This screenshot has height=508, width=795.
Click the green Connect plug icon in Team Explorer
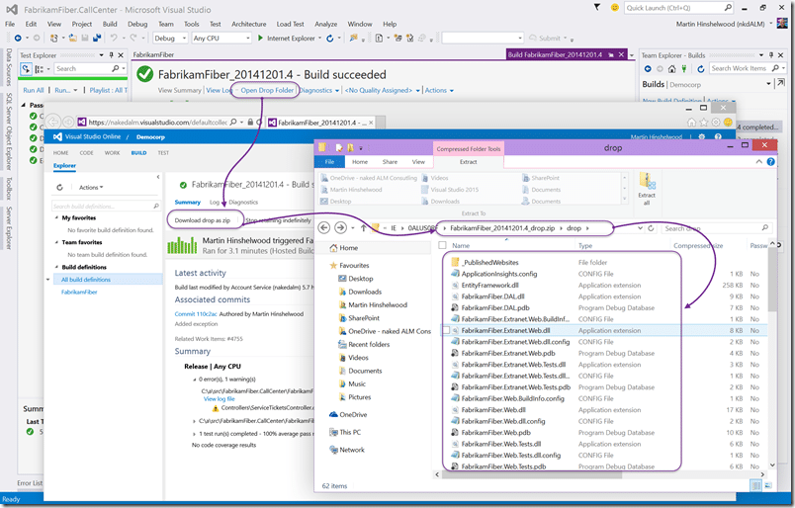[684, 68]
